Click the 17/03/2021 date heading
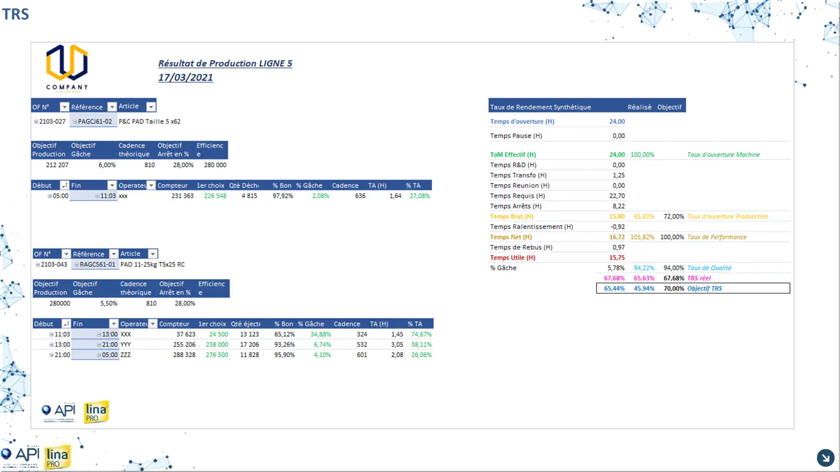Screen dimensions: 840x472 pyautogui.click(x=185, y=78)
